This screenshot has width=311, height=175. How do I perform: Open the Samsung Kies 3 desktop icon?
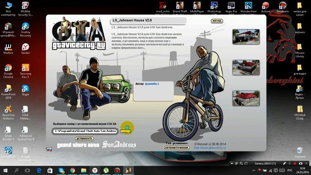tap(25, 71)
